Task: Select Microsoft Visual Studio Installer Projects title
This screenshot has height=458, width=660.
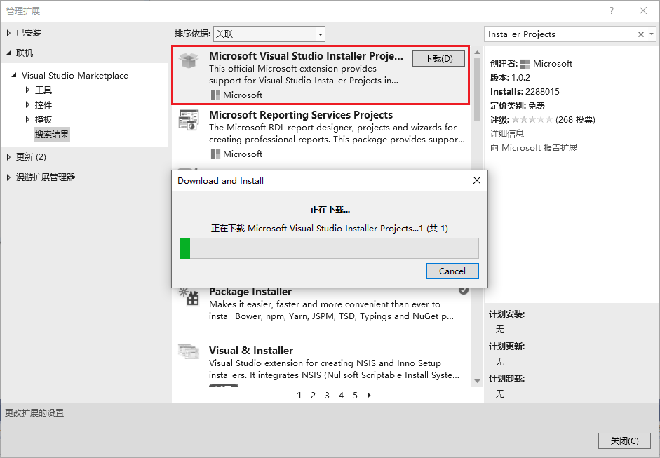Action: pos(306,56)
